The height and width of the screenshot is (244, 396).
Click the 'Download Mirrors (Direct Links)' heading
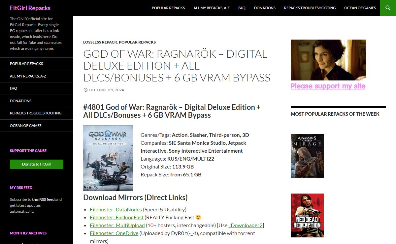tap(135, 198)
